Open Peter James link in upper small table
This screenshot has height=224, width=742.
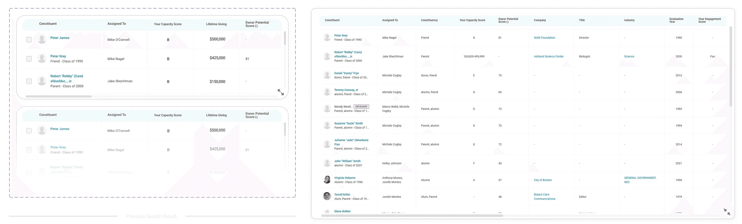60,38
